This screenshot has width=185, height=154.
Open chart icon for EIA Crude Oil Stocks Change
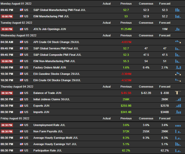pos(178,80)
